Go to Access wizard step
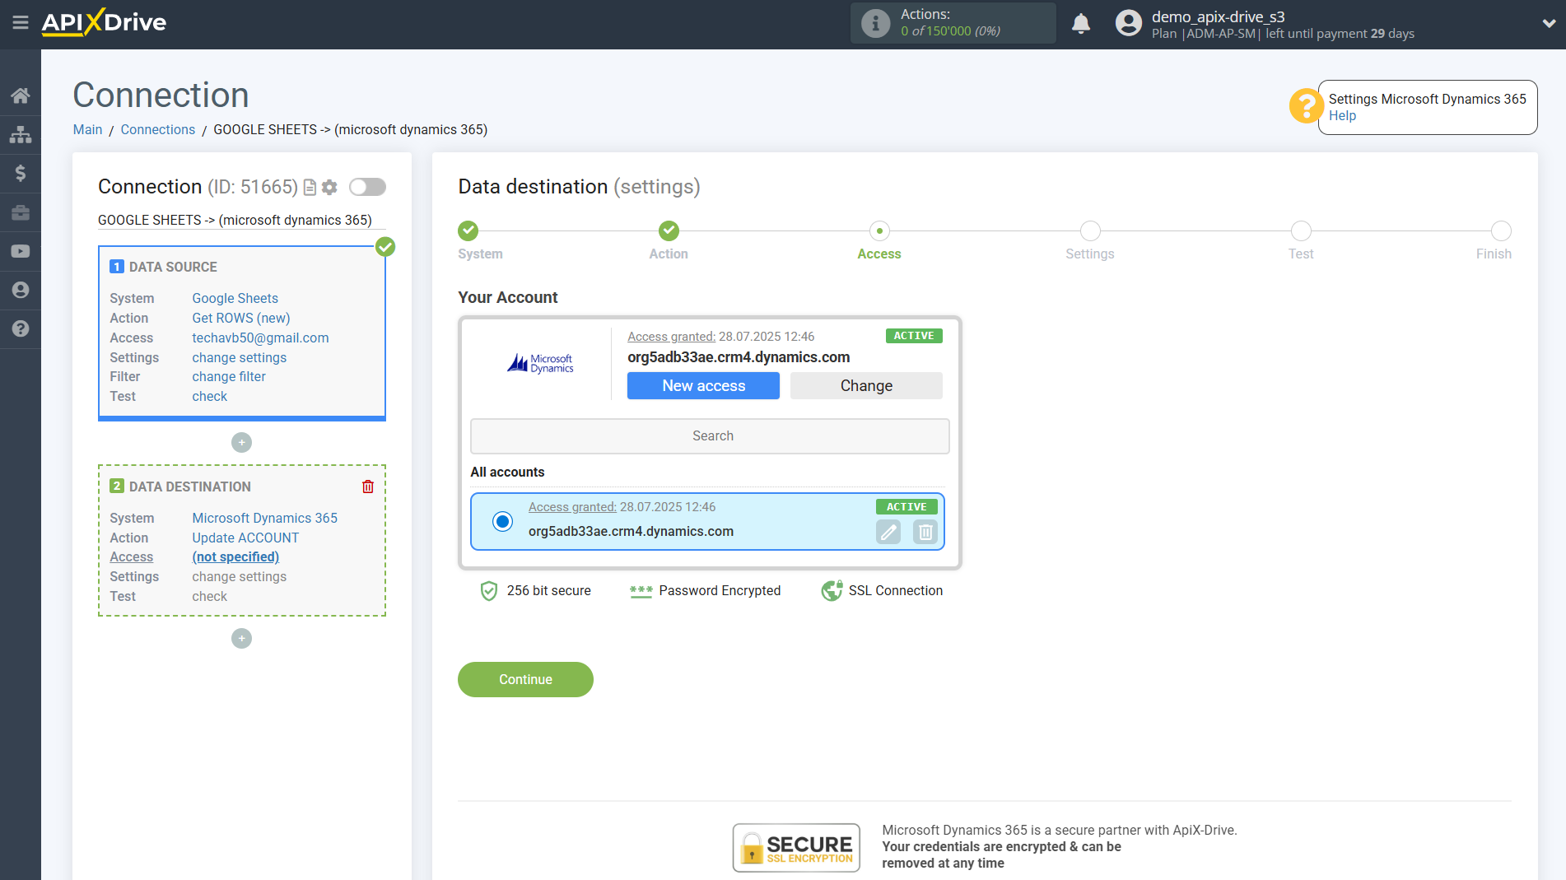 pyautogui.click(x=879, y=230)
